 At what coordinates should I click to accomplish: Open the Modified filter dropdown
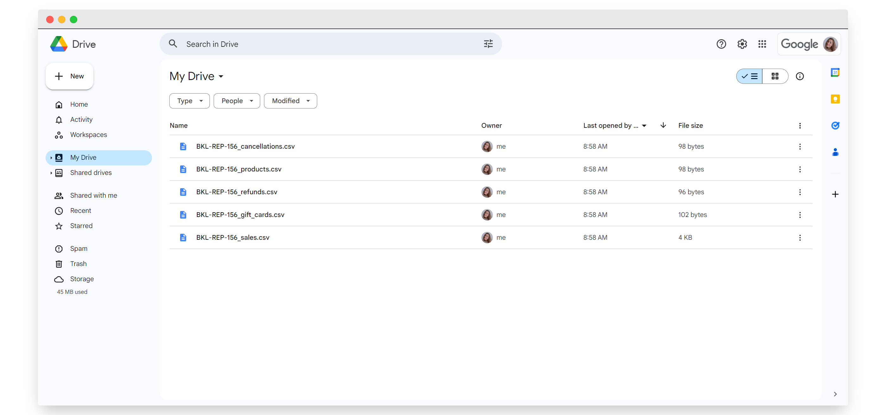pyautogui.click(x=290, y=101)
